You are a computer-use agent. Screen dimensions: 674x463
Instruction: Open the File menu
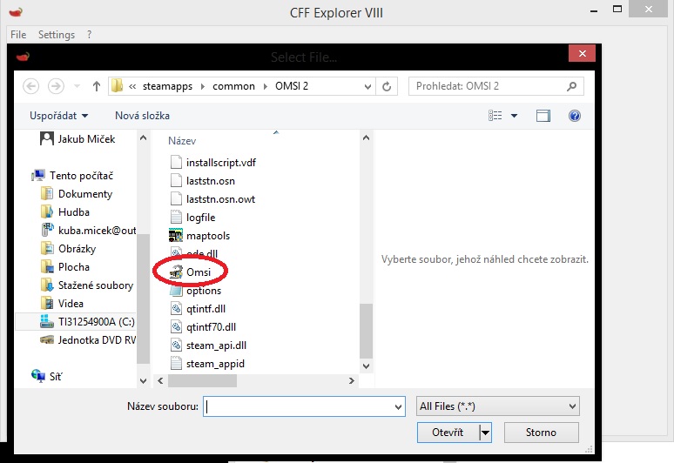pyautogui.click(x=18, y=35)
